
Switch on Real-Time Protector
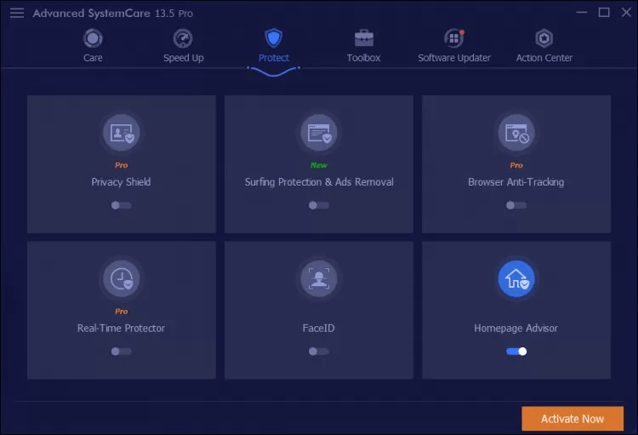pyautogui.click(x=122, y=352)
